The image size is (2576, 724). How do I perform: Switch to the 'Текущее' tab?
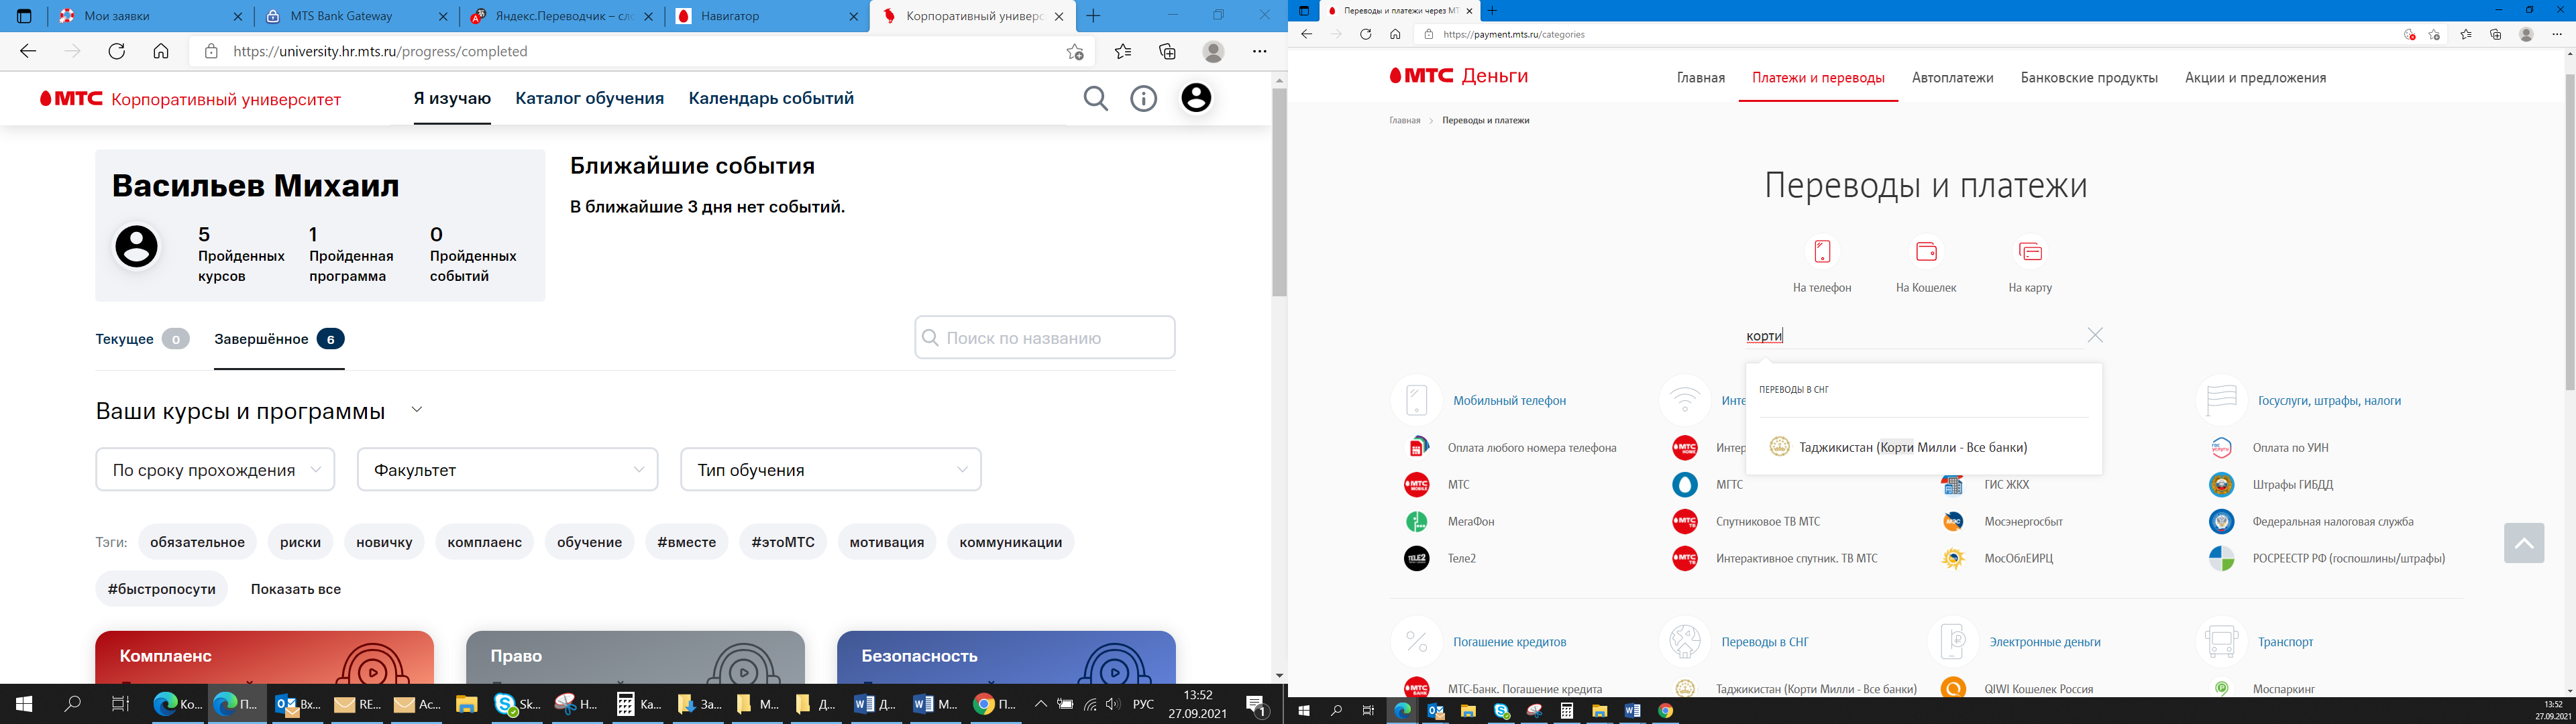point(125,339)
